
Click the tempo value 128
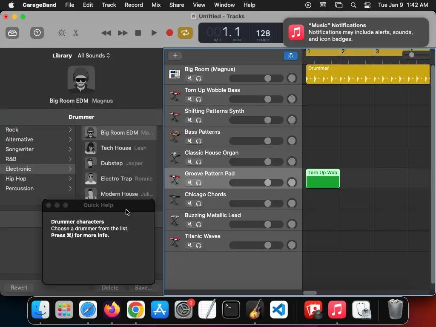(x=263, y=33)
